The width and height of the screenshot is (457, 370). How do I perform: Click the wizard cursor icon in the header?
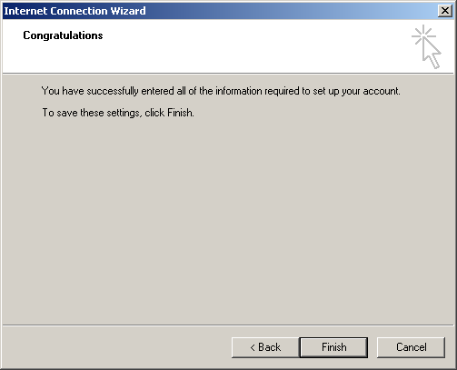[x=426, y=46]
